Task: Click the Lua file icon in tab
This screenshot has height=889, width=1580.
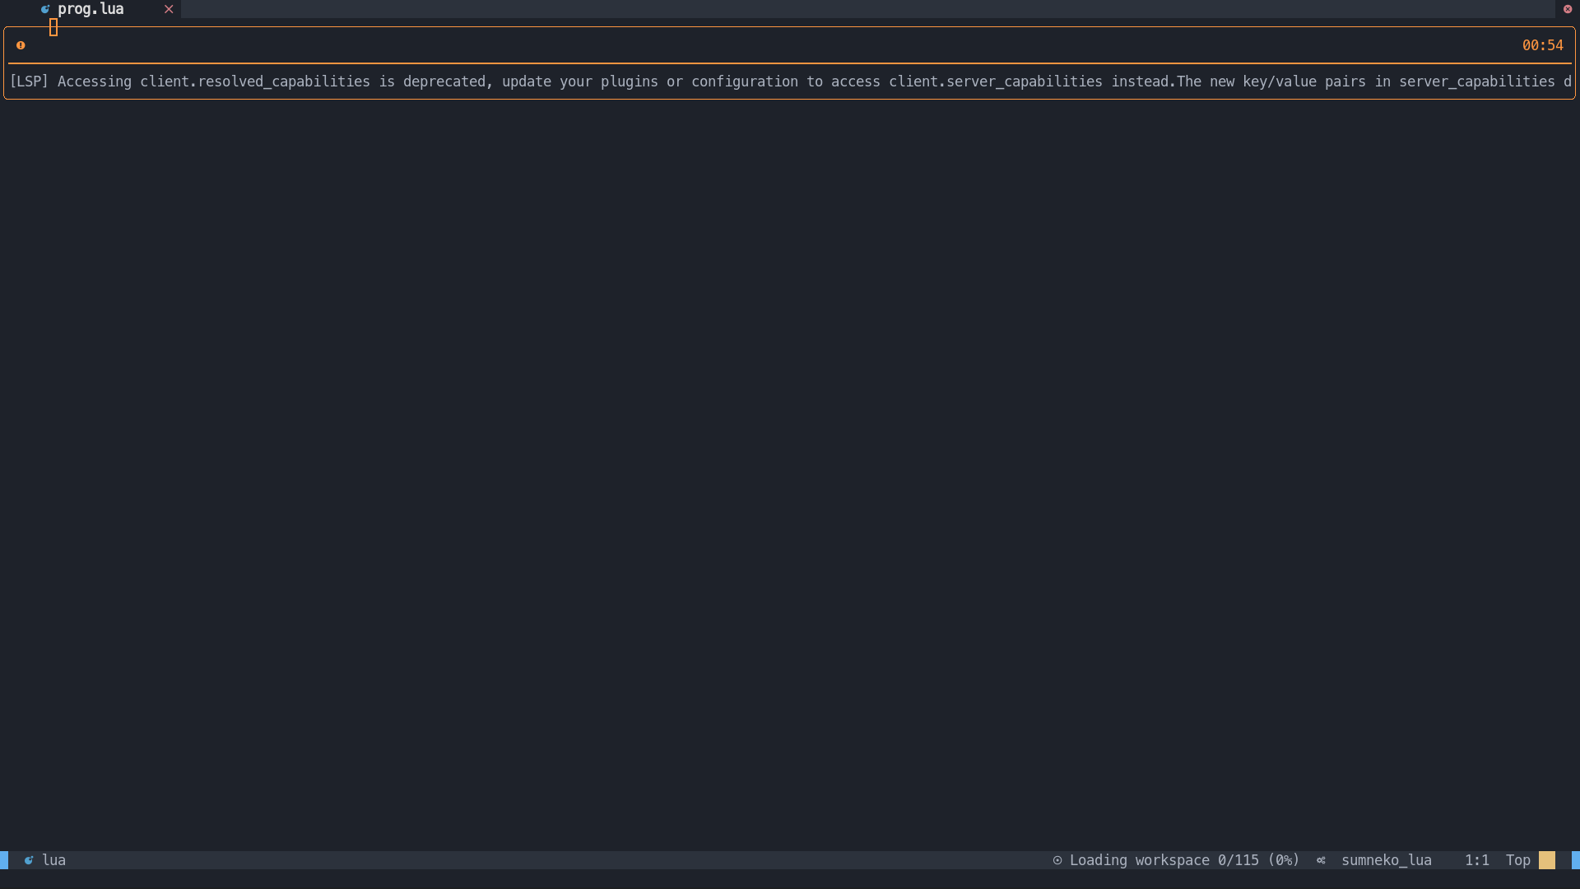Action: pyautogui.click(x=45, y=9)
